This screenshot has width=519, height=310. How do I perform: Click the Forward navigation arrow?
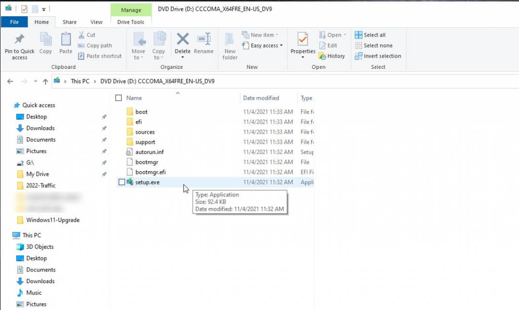click(x=24, y=81)
